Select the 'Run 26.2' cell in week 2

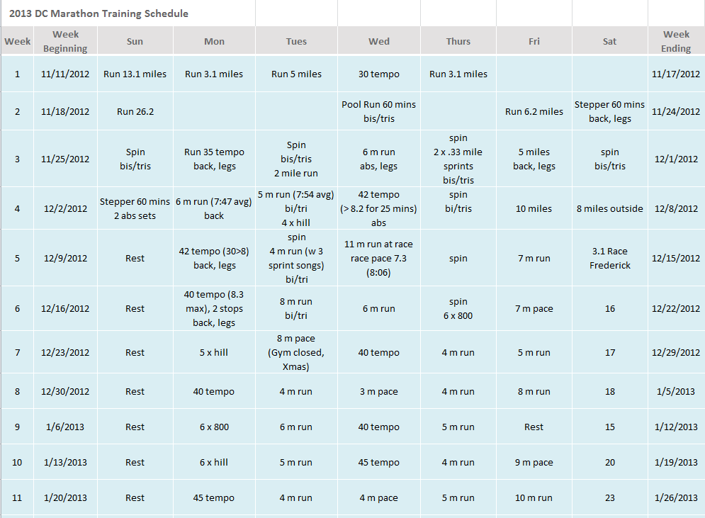click(135, 111)
